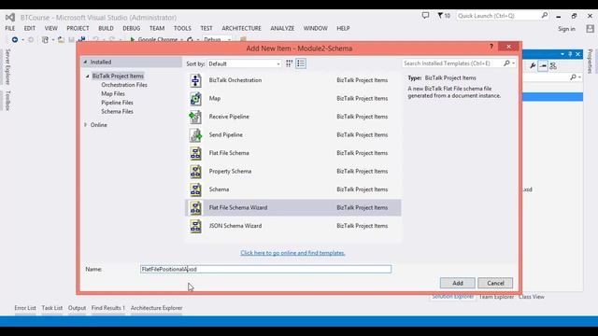598x336 pixels.
Task: Switch to the Output tab
Action: [x=77, y=308]
